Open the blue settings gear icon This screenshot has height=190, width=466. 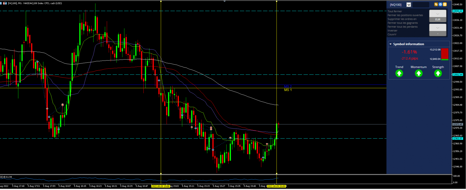(x=440, y=4)
